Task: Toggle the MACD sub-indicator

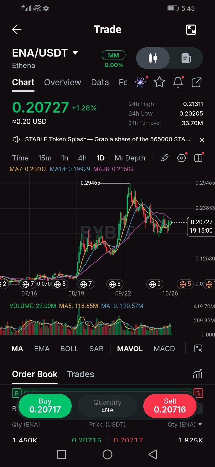Action: (164, 349)
